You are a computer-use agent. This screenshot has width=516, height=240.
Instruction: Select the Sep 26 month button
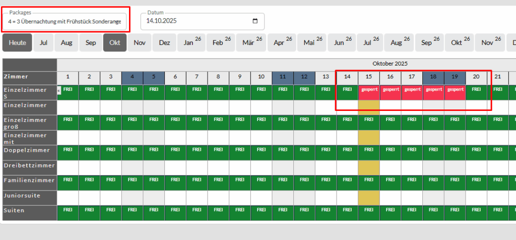pyautogui.click(x=430, y=43)
